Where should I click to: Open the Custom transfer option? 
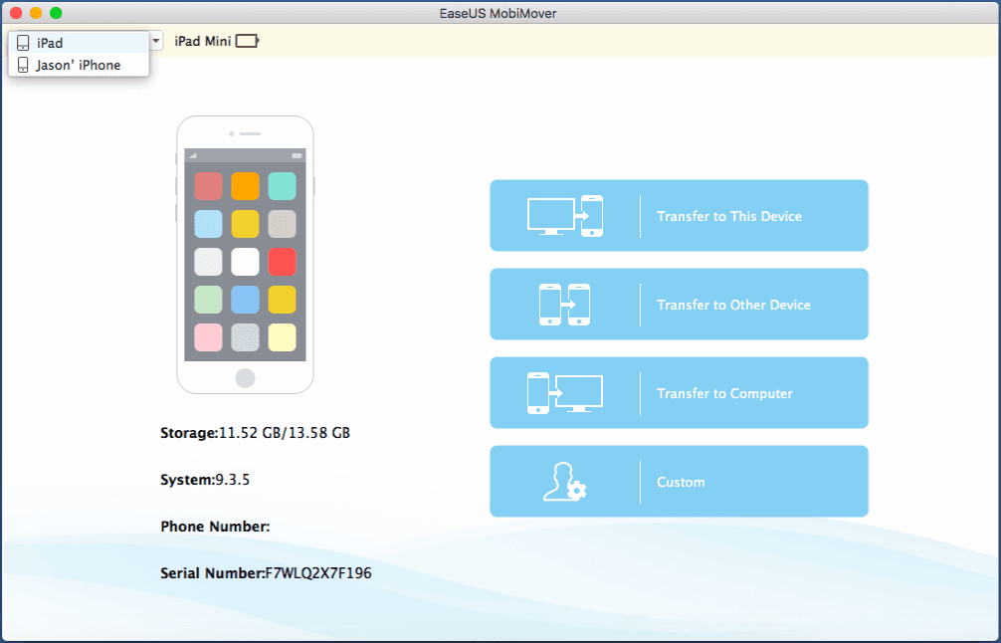tap(679, 482)
